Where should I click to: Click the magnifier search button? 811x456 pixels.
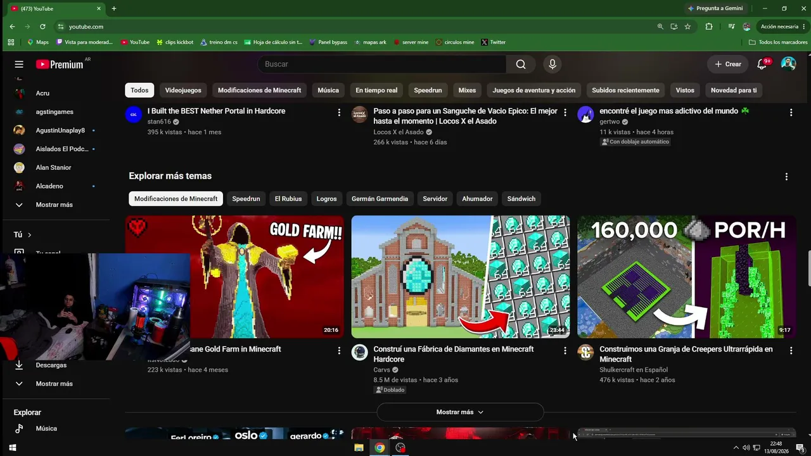[521, 64]
